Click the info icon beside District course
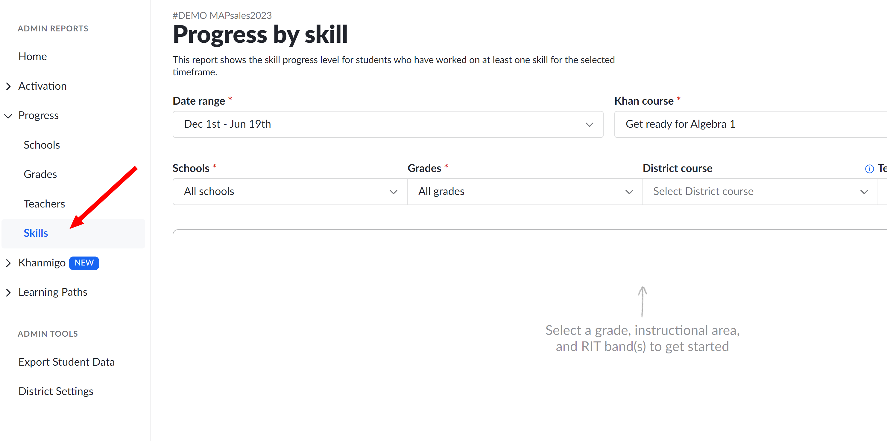Viewport: 887px width, 441px height. 869,169
